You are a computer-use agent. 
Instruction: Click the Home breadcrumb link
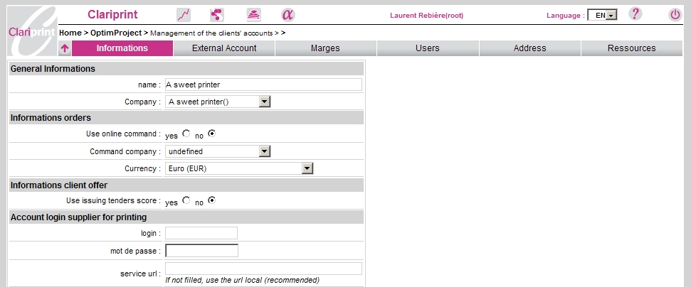(x=70, y=33)
